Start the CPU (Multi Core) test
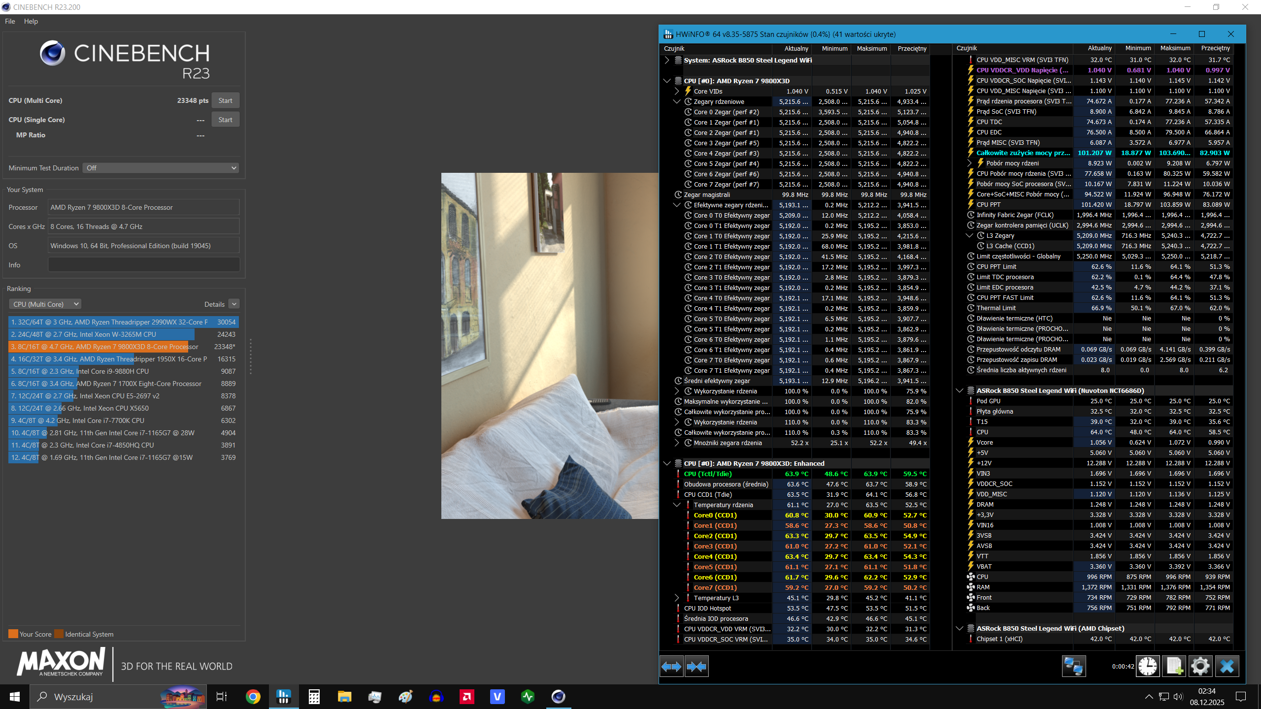Image resolution: width=1261 pixels, height=709 pixels. pos(225,100)
